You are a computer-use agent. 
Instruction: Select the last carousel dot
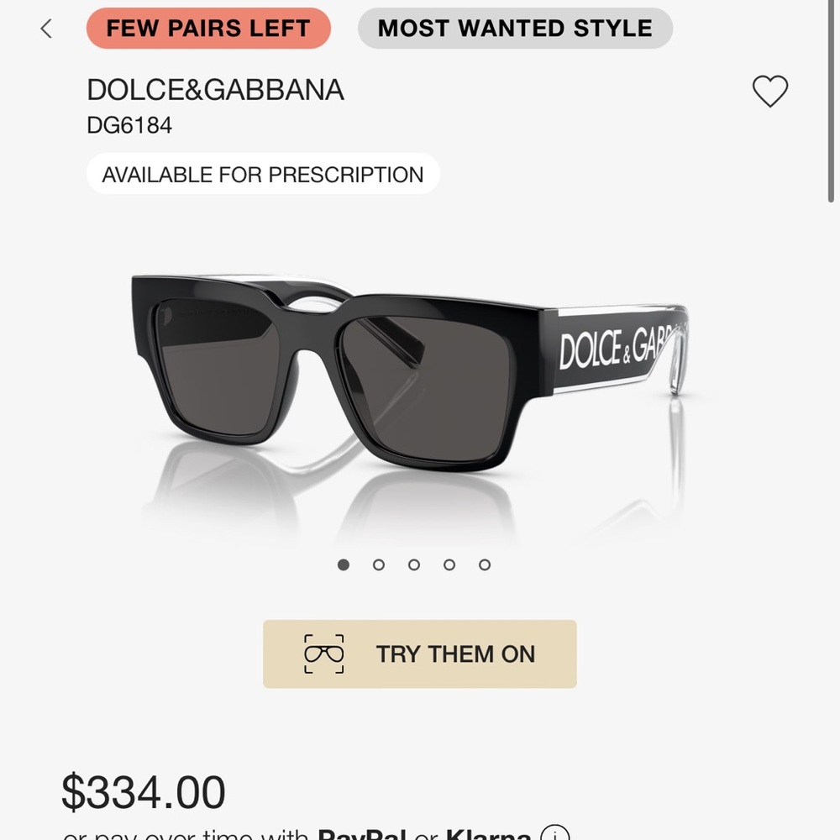click(x=486, y=564)
